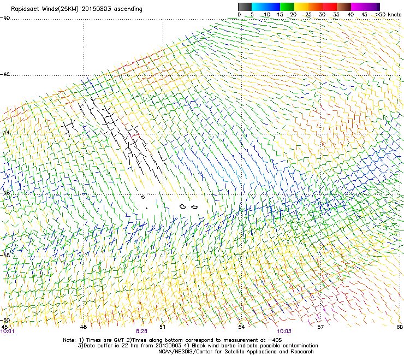Select the green 15-20 knots legend swatch
The image size is (404, 355).
[287, 7]
